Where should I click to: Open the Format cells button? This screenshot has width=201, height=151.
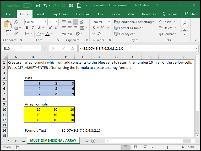[x=167, y=34]
